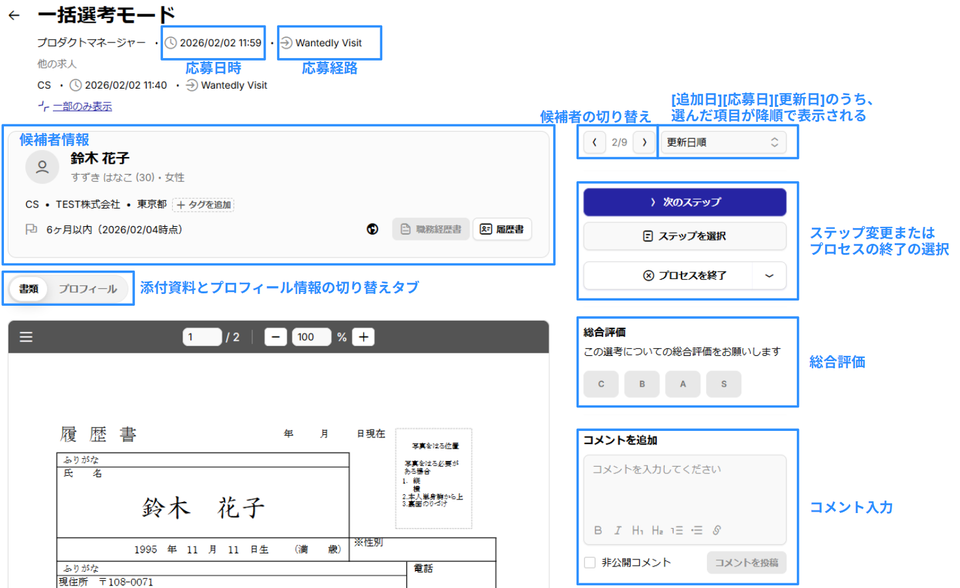Switch to the 書類 tab
The height and width of the screenshot is (588, 960).
coord(29,289)
